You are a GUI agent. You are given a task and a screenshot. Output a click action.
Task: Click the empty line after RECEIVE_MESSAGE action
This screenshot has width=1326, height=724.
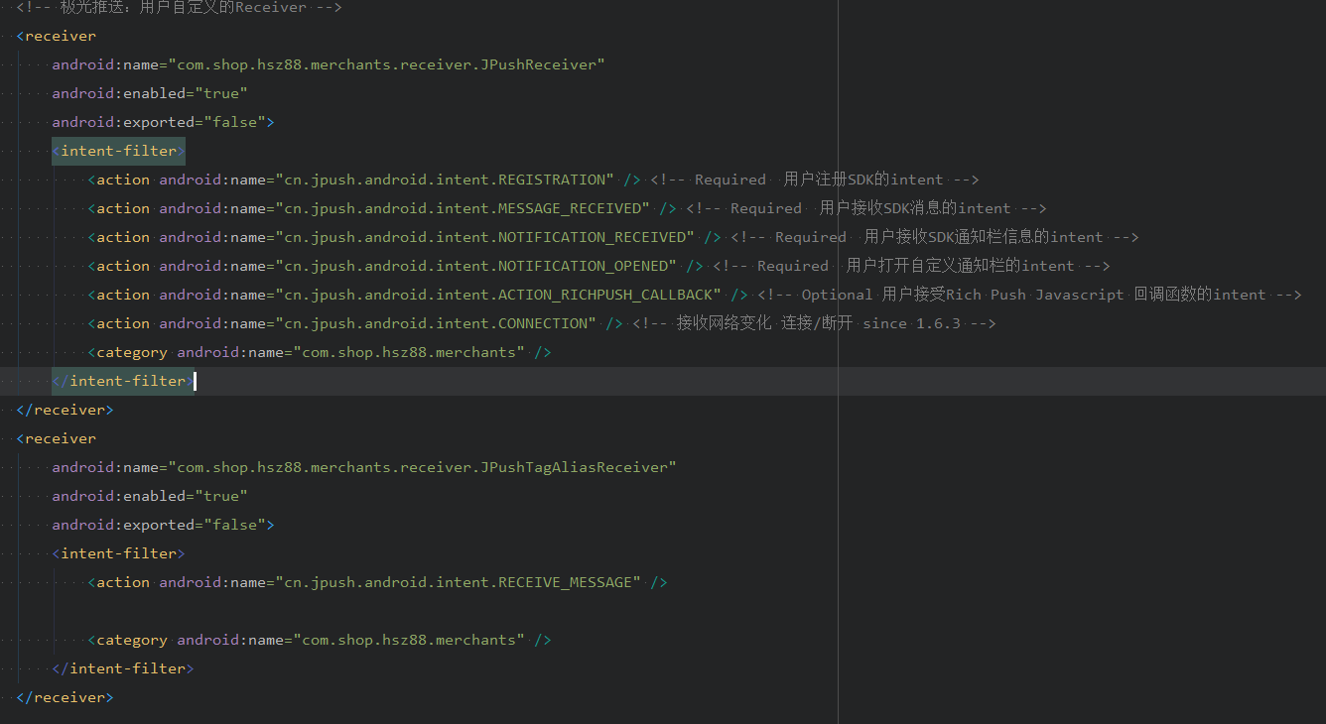397,611
